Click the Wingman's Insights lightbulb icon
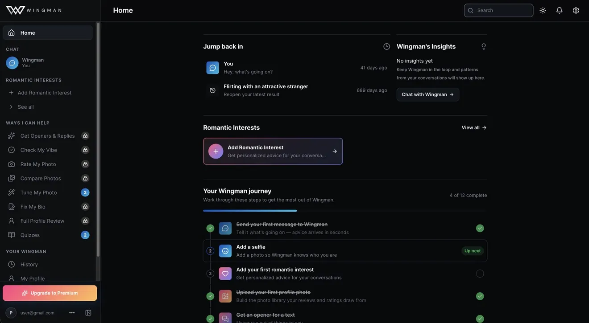The image size is (589, 323). tap(484, 46)
